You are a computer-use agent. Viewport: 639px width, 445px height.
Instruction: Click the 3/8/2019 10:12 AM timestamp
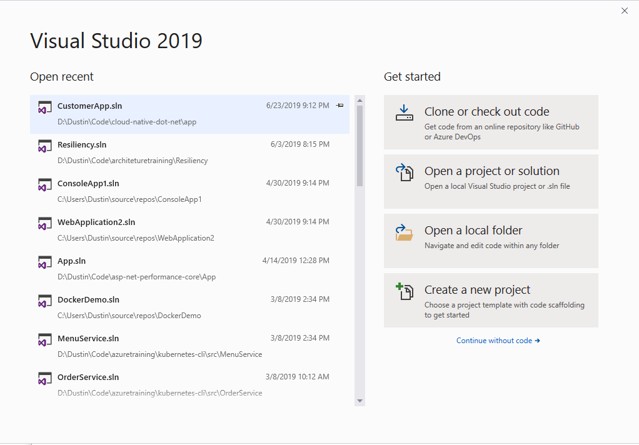pos(298,376)
